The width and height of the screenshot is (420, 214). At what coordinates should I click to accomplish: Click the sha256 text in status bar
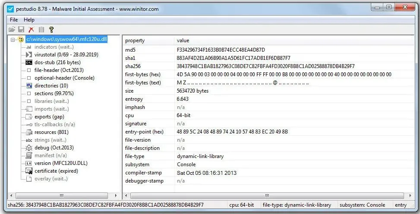click(x=106, y=205)
